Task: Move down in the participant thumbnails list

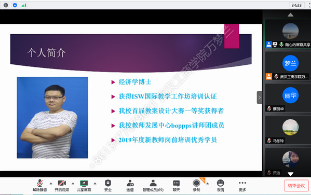Action: (290, 174)
